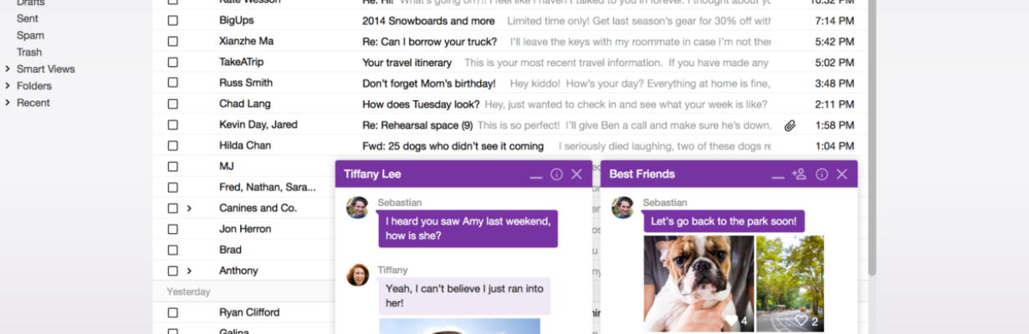1029x334 pixels.
Task: Select the MJ email checkbox
Action: coord(172,167)
